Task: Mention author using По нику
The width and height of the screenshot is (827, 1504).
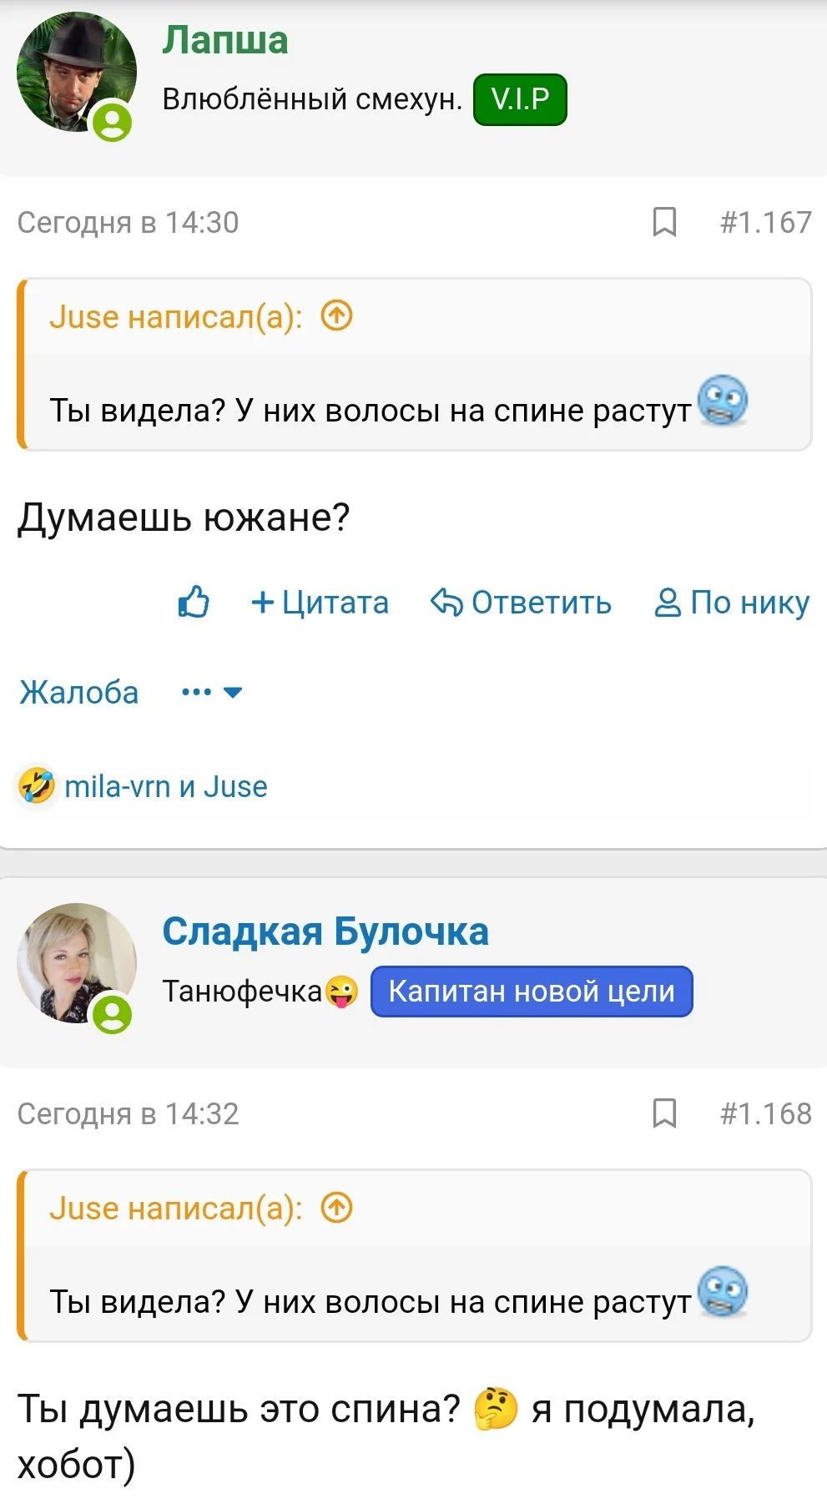Action: point(732,603)
